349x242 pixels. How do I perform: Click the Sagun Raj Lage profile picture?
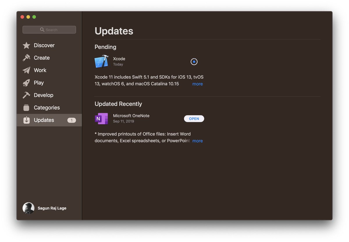click(x=29, y=208)
